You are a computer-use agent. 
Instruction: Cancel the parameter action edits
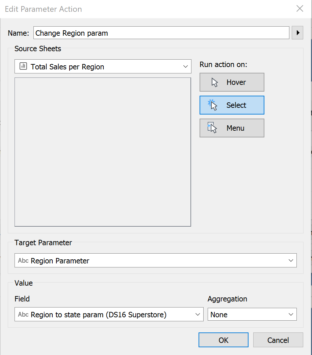278,340
